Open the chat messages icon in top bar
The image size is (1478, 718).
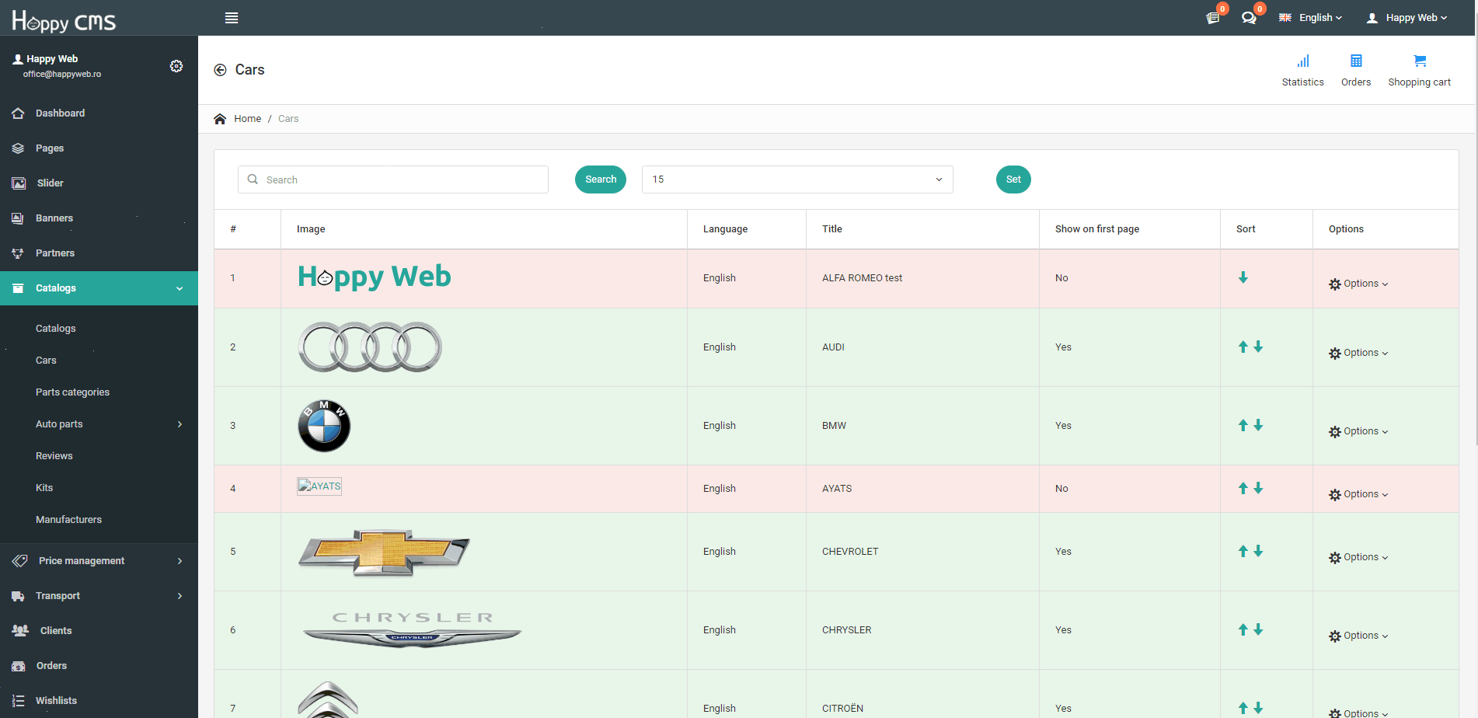click(1249, 17)
